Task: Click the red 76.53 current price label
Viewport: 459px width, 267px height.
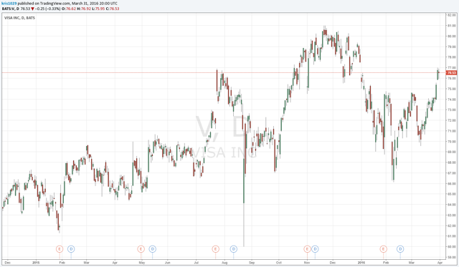Action: click(x=451, y=73)
